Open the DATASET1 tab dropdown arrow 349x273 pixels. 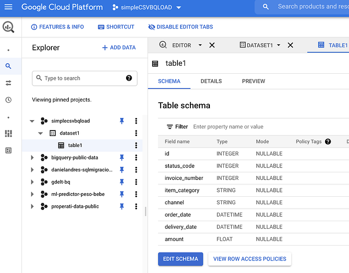[278, 45]
